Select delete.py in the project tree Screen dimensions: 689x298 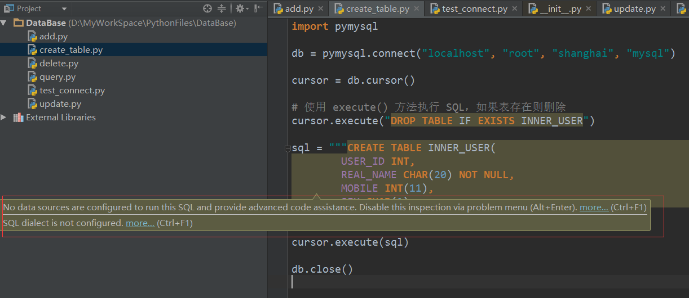[x=59, y=64]
